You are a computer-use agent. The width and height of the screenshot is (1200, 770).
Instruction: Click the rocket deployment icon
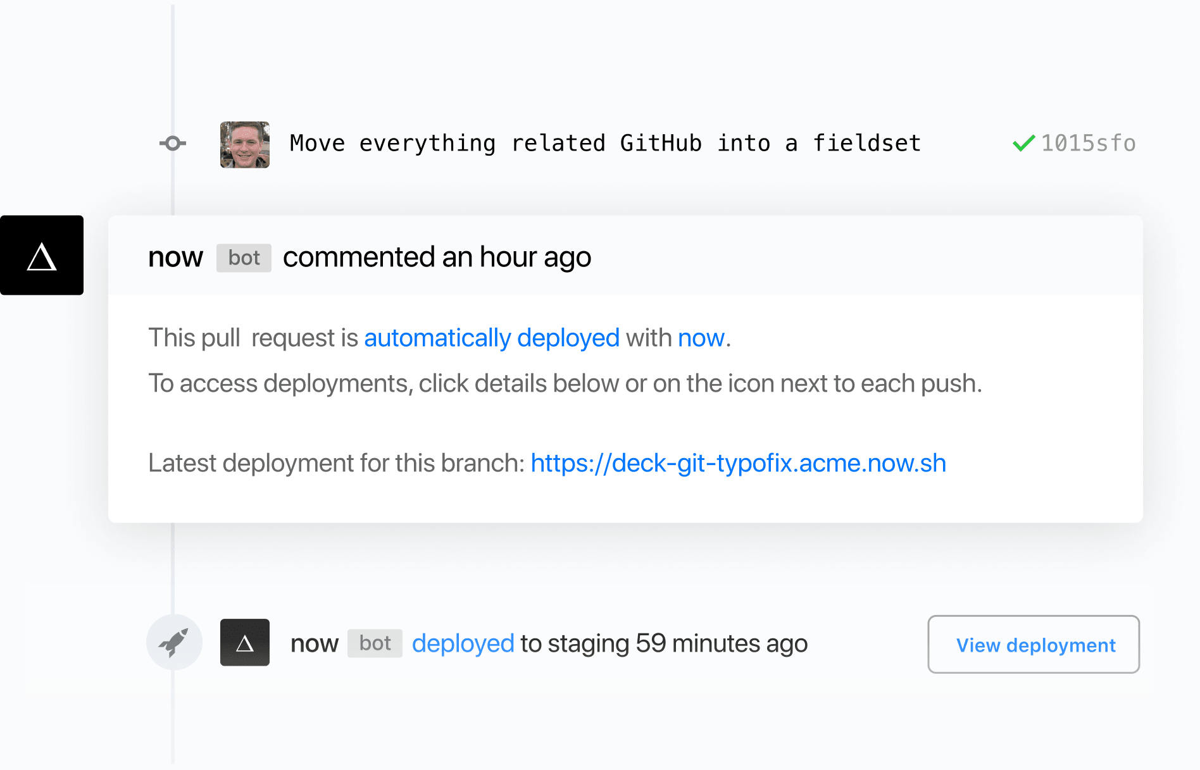point(174,642)
